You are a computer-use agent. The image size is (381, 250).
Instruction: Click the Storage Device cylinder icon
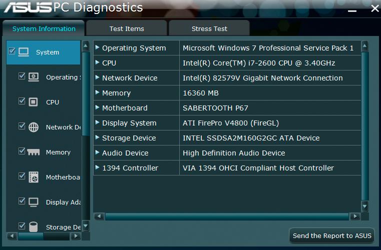(x=33, y=227)
